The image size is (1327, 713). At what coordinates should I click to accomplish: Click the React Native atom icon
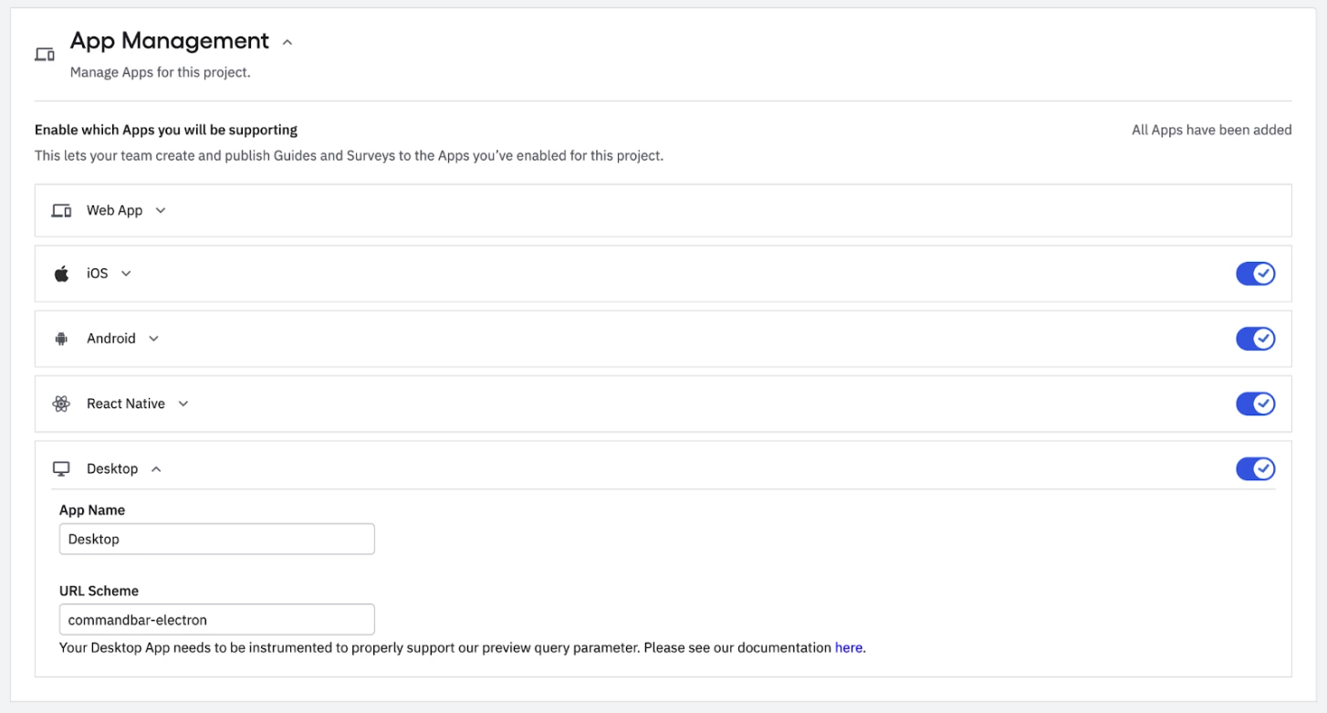(x=60, y=404)
